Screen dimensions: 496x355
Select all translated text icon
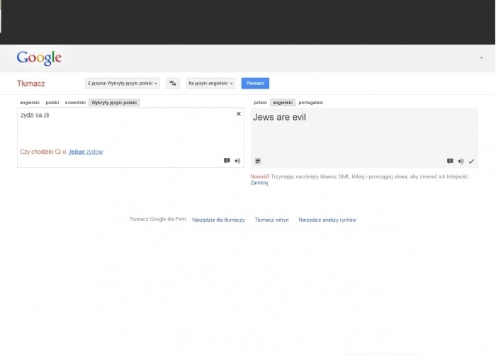pos(258,162)
